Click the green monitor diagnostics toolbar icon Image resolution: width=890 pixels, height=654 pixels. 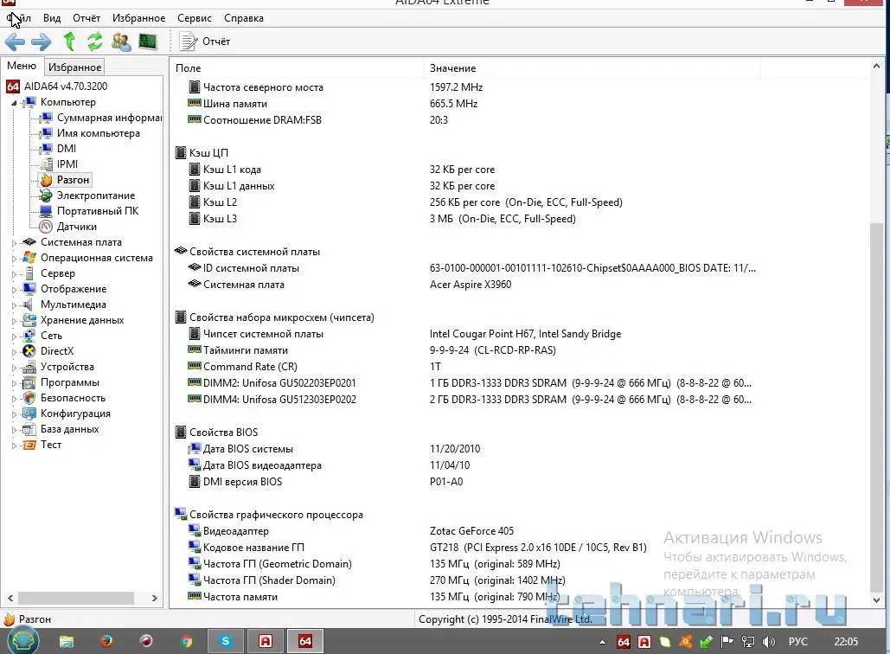pos(148,42)
